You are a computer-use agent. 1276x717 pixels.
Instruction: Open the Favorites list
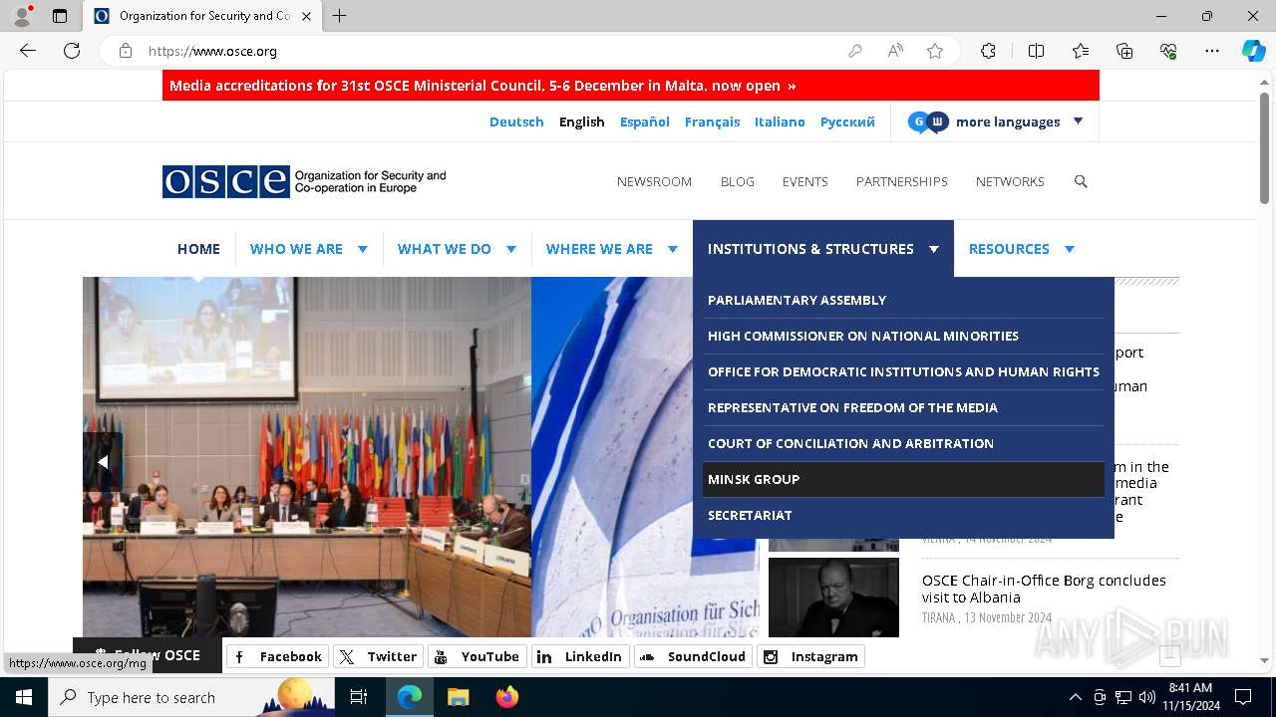1081,51
